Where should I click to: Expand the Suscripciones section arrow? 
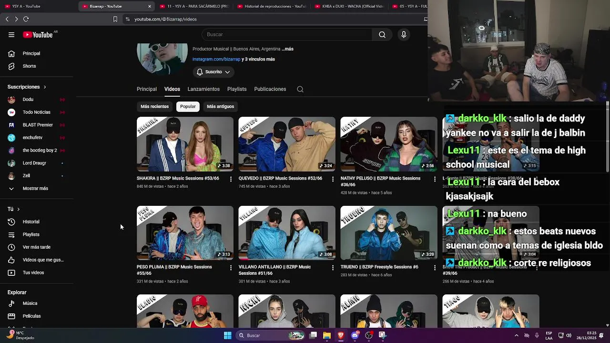[45, 87]
